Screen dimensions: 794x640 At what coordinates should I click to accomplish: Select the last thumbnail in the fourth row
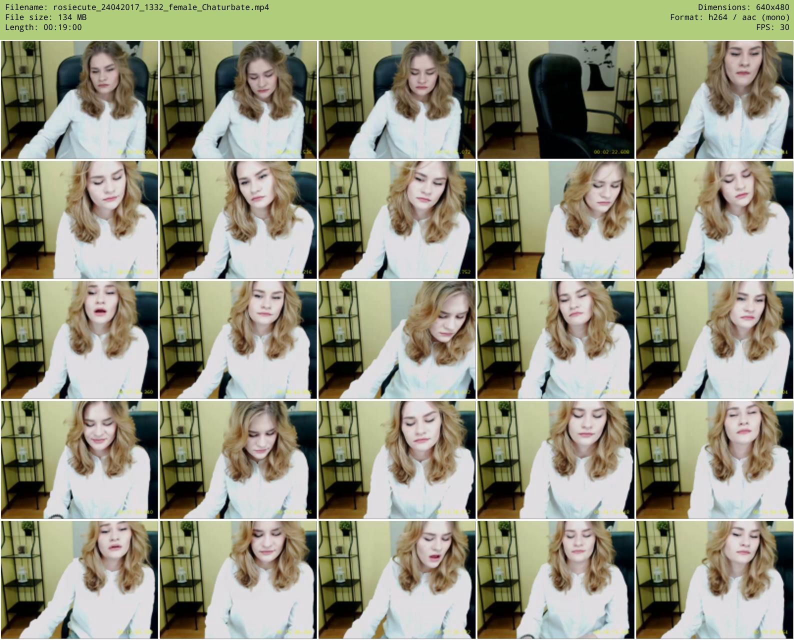714,459
